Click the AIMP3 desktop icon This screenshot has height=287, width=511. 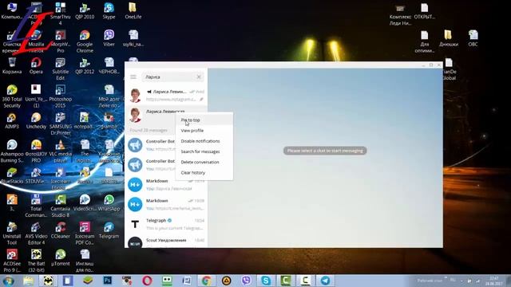(x=12, y=120)
